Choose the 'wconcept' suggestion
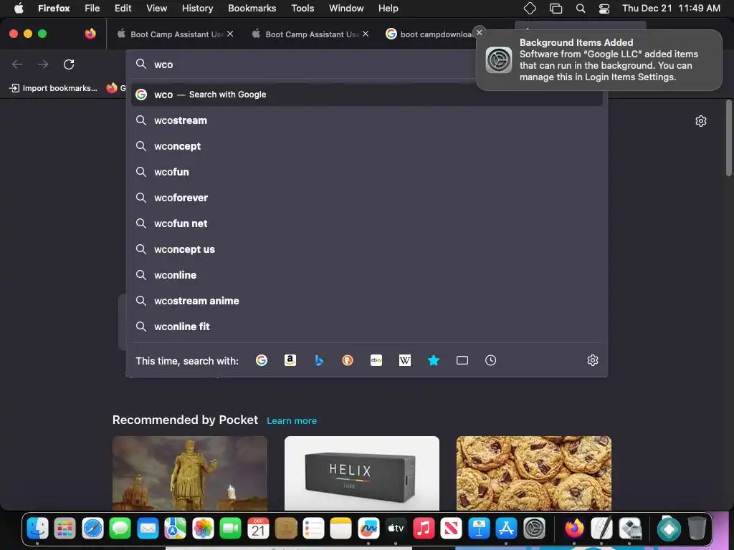This screenshot has width=734, height=550. pyautogui.click(x=366, y=146)
